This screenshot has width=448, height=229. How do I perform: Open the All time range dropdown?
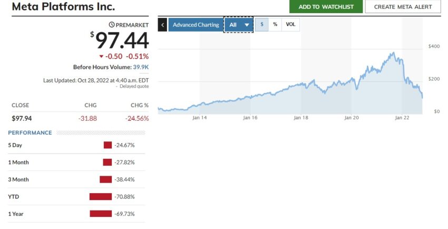point(239,25)
